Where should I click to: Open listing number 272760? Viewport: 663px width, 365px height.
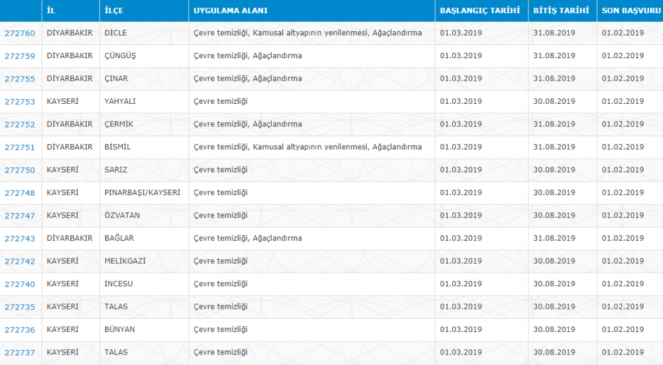[x=20, y=33]
